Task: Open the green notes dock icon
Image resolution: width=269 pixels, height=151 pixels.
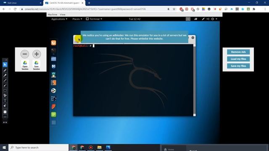Action: coord(53,115)
